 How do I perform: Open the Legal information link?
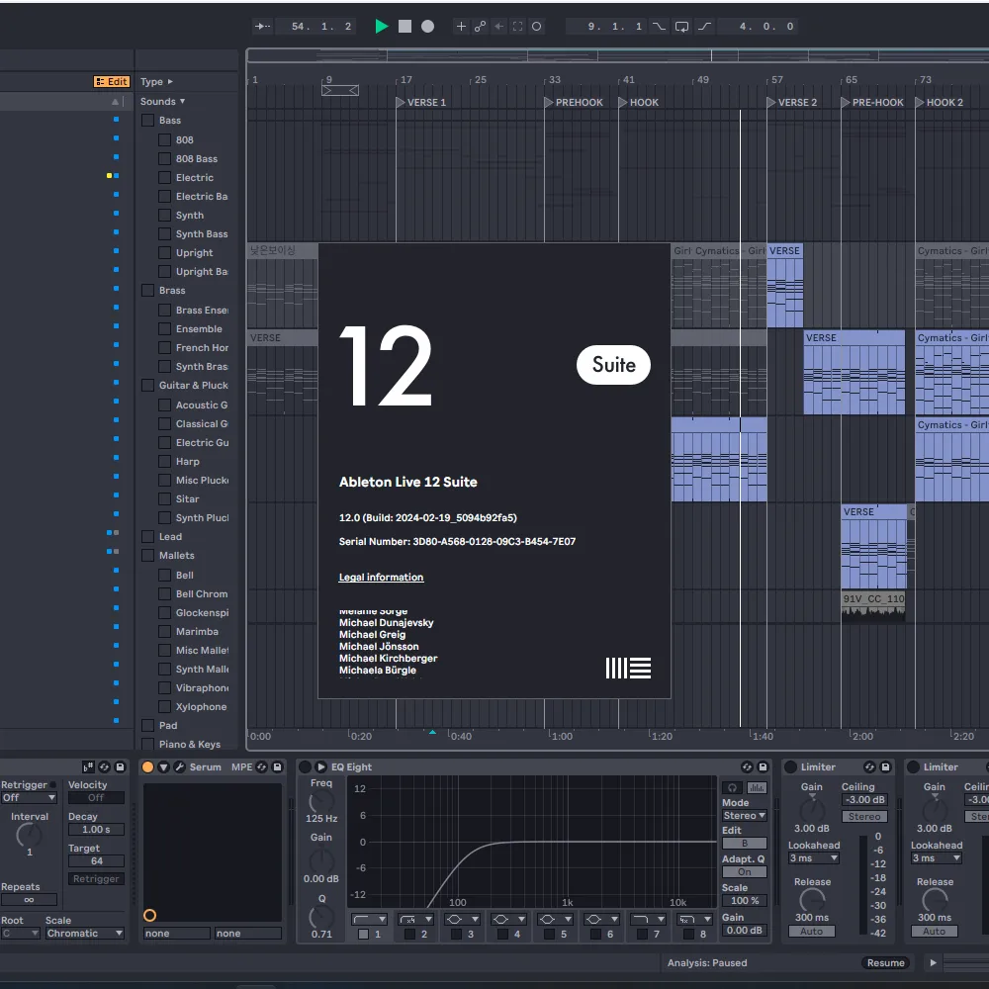coord(381,578)
